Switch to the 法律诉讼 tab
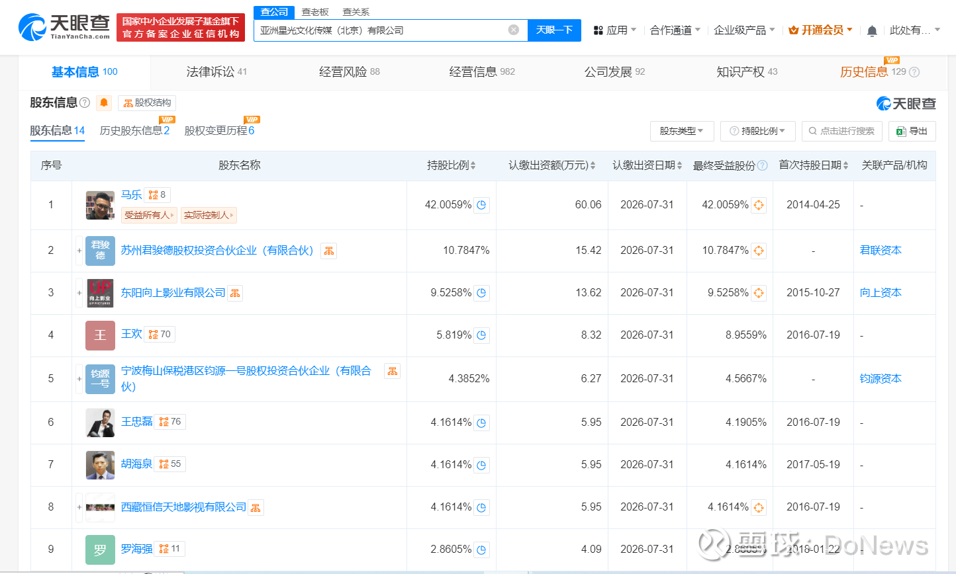Viewport: 956px width, 574px height. (216, 72)
